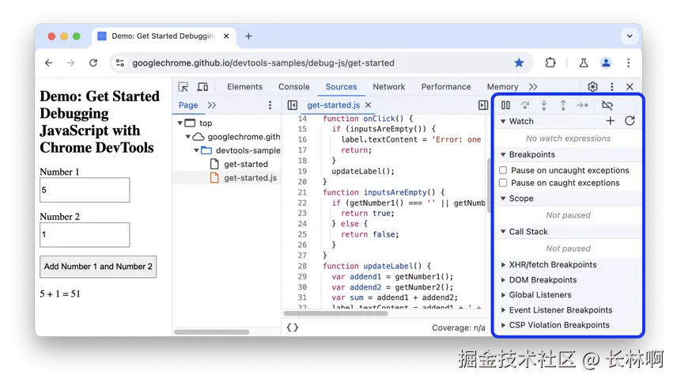Click the Step out of function icon
Image resolution: width=677 pixels, height=383 pixels.
pyautogui.click(x=563, y=105)
